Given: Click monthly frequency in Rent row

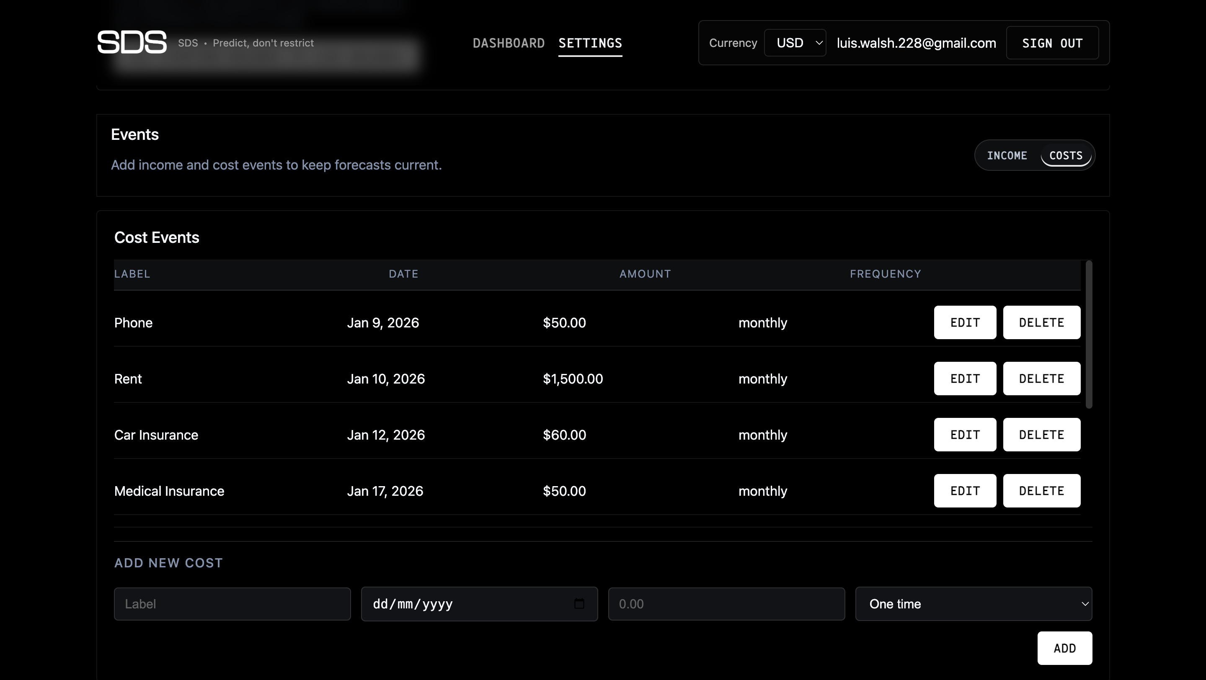Looking at the screenshot, I should [763, 379].
